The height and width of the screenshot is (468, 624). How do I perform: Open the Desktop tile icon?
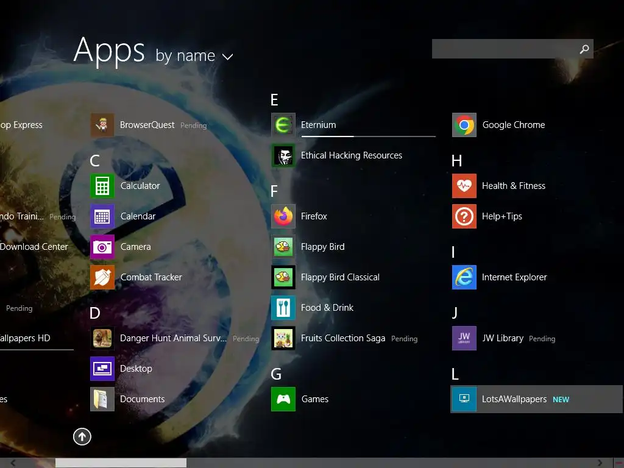click(102, 369)
